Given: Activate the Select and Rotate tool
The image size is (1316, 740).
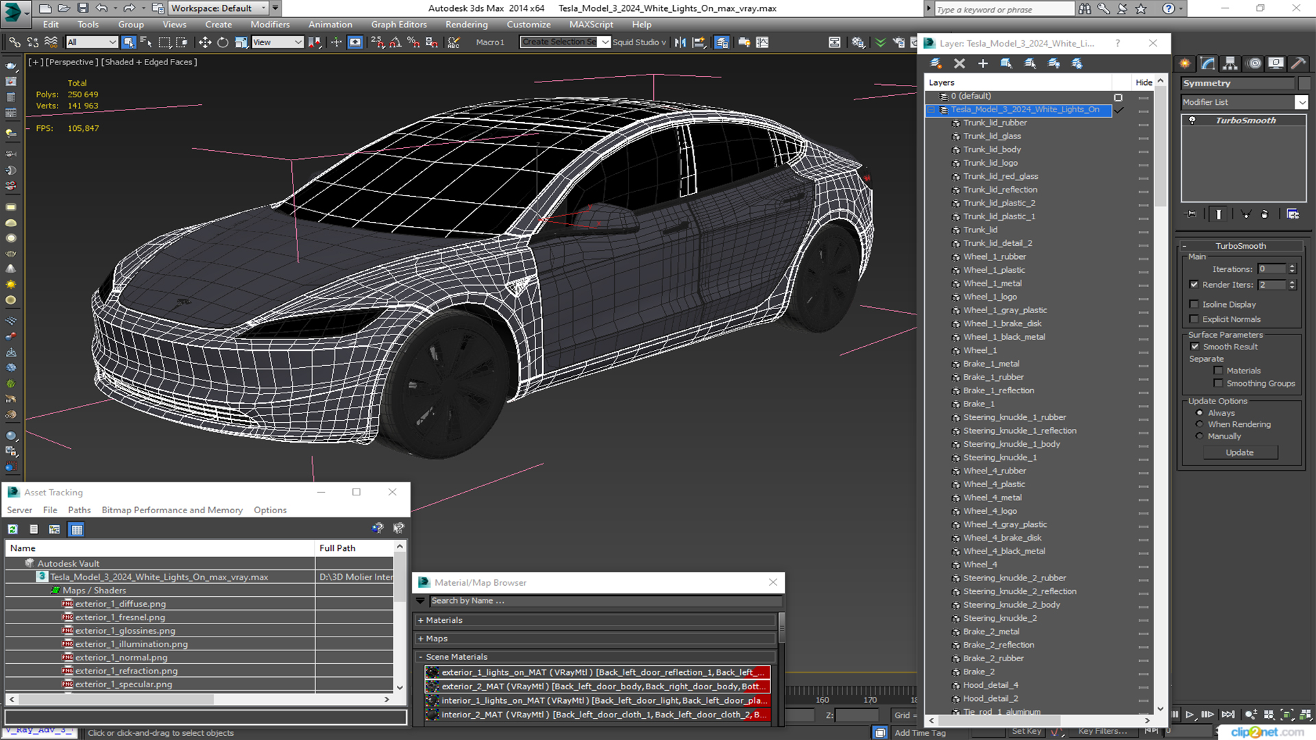Looking at the screenshot, I should pyautogui.click(x=223, y=42).
